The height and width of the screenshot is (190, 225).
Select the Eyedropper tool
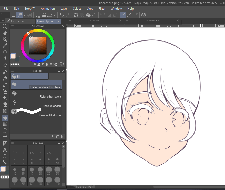[5, 46]
